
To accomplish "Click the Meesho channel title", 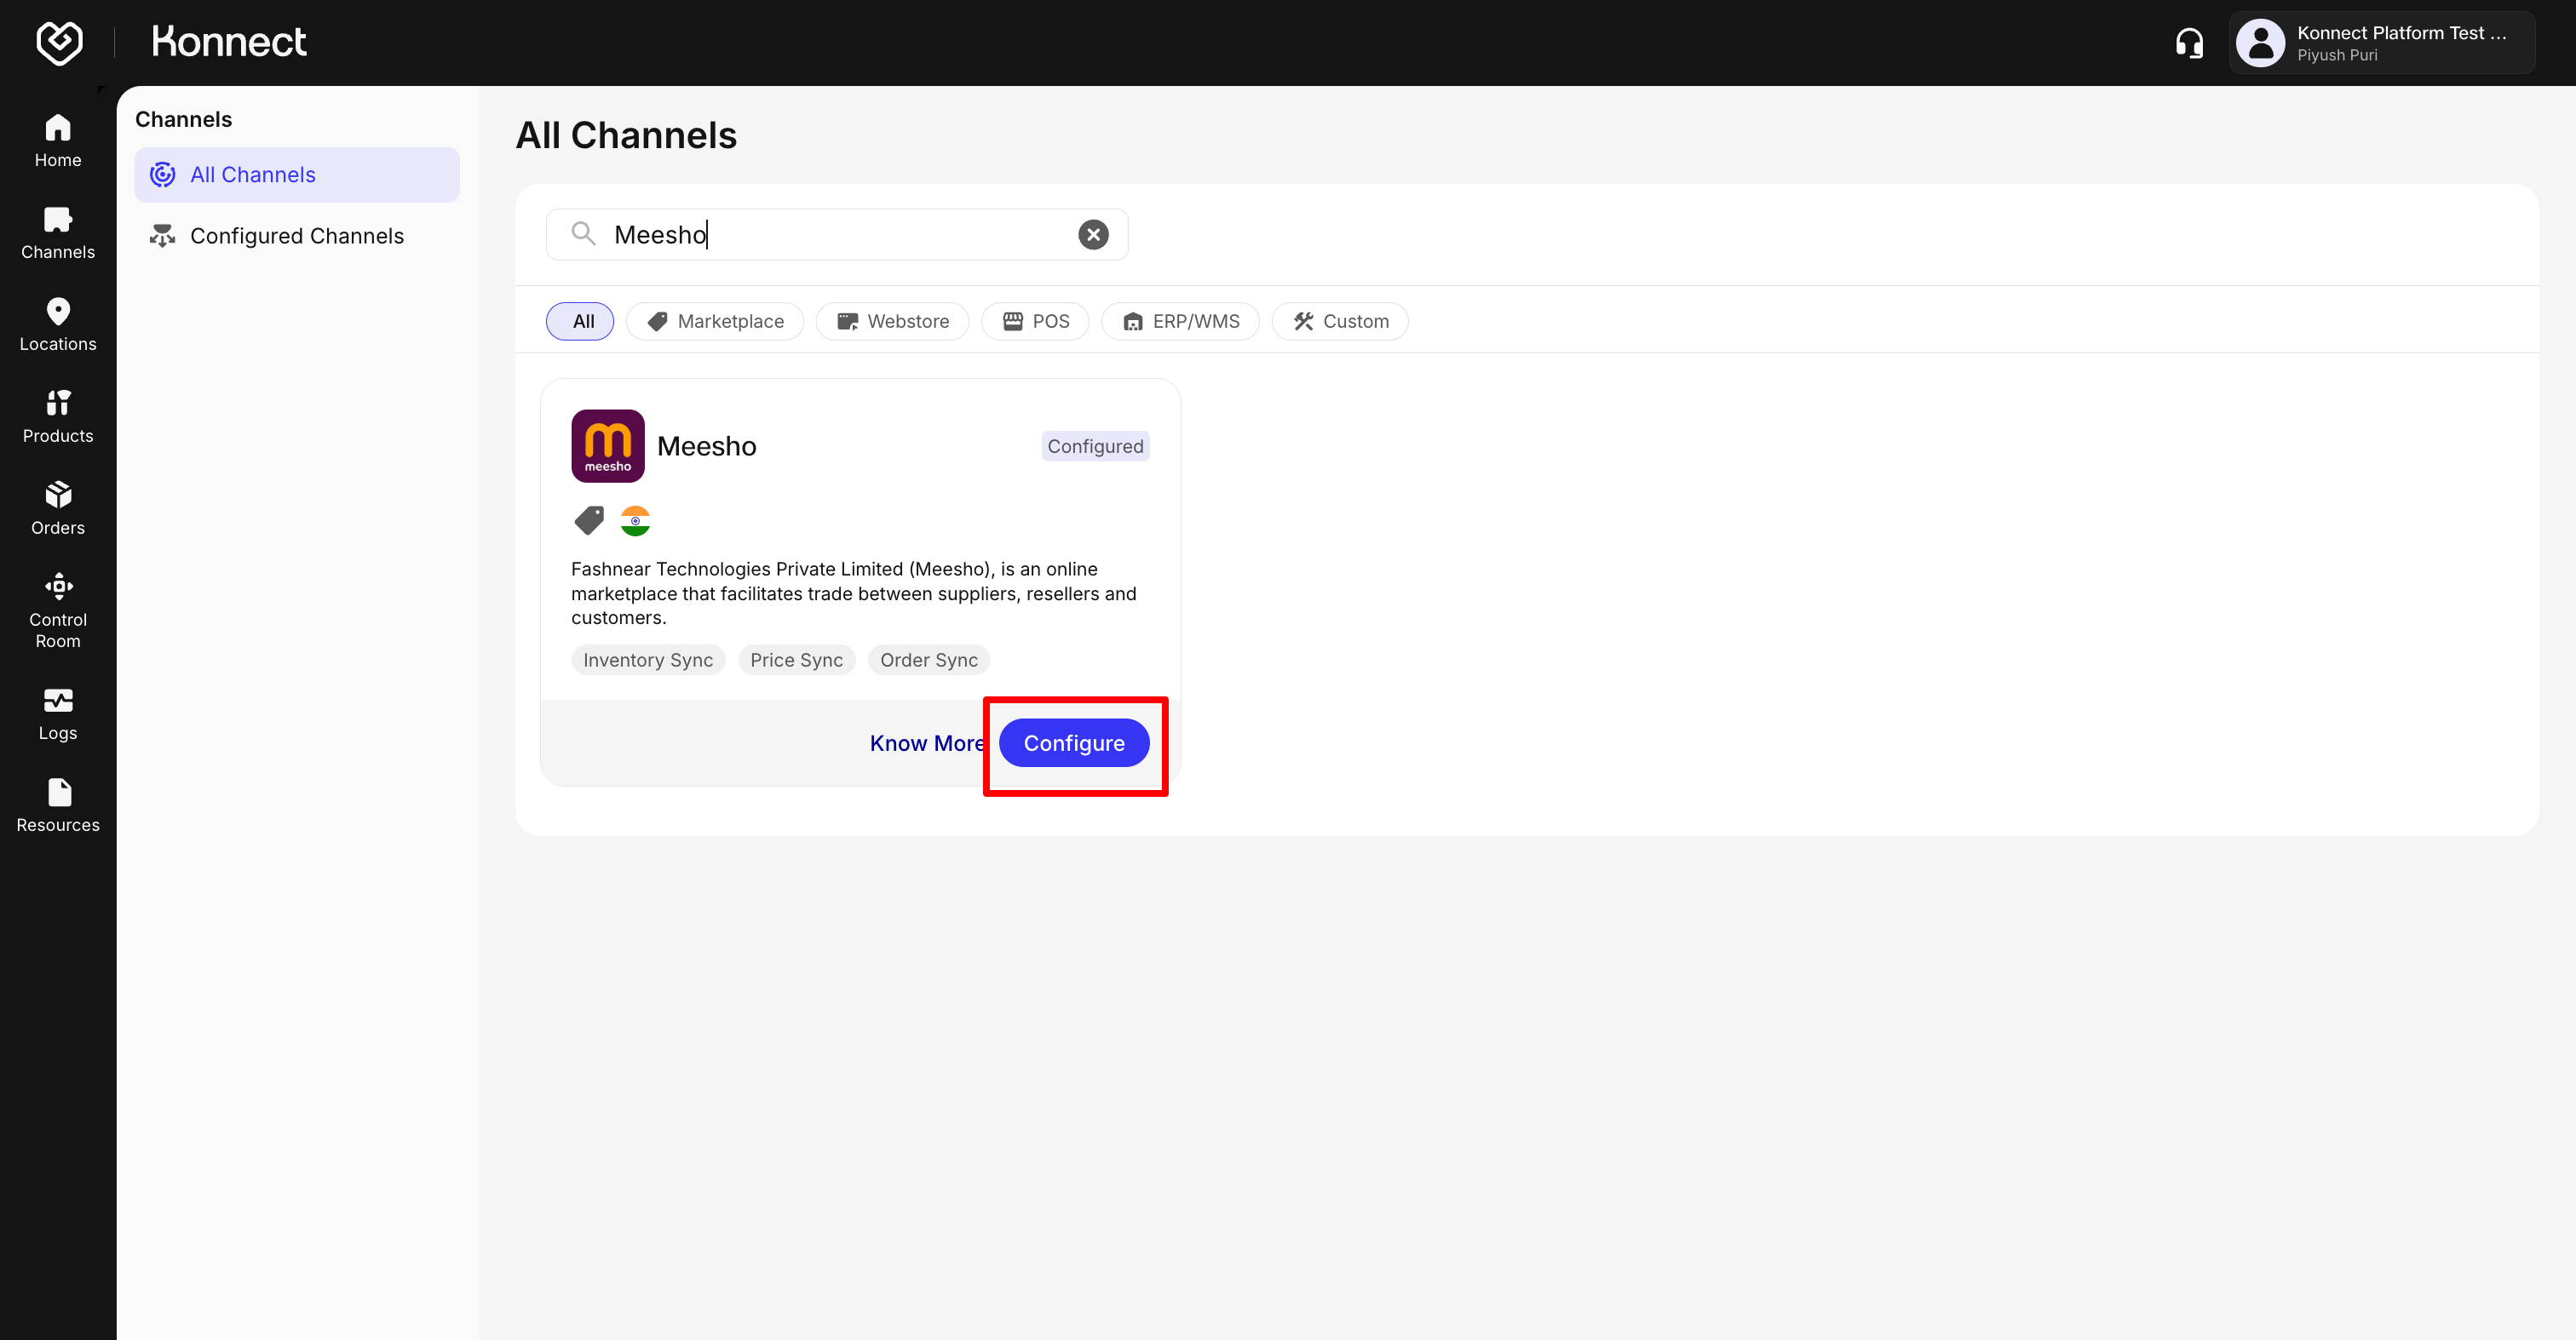I will coord(706,447).
